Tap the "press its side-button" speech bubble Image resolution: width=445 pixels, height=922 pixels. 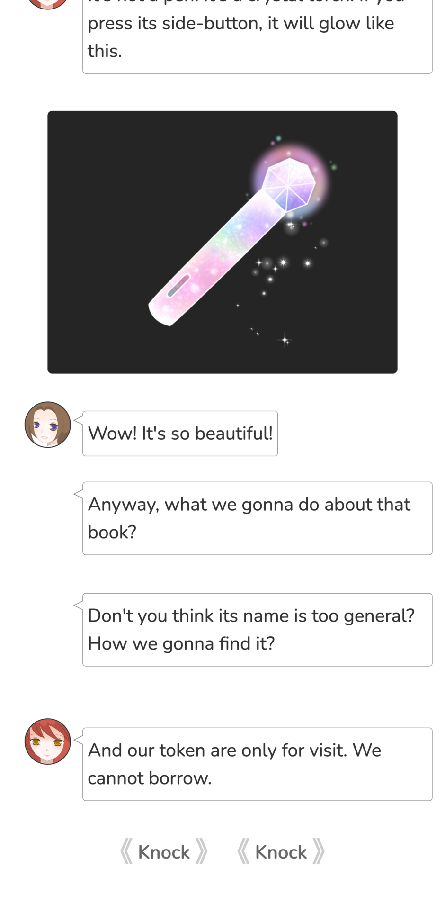[x=257, y=37]
